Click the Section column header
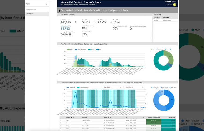Screen dimensions: 204x131 84,118
